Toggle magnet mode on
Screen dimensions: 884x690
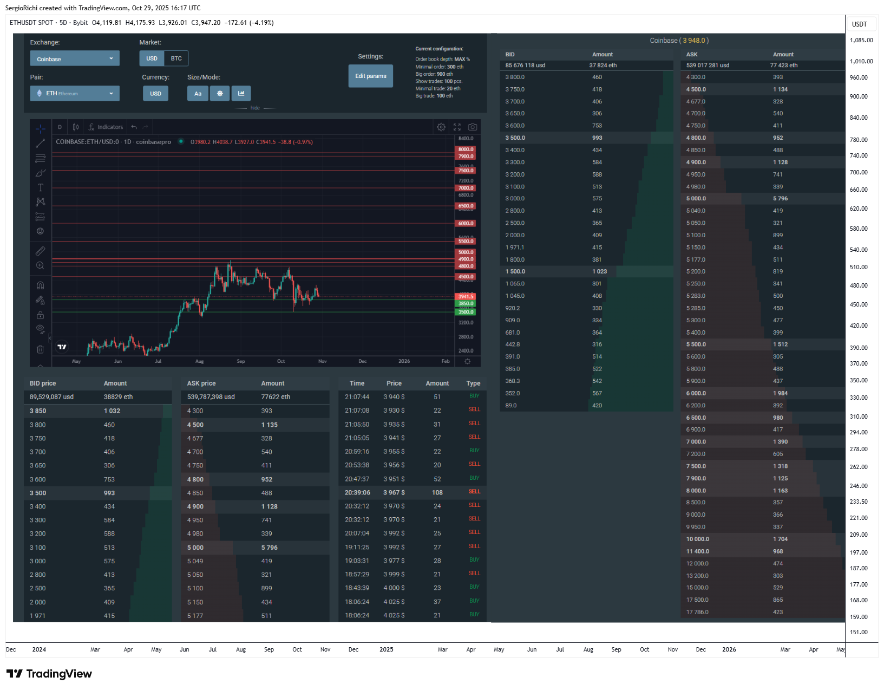40,285
